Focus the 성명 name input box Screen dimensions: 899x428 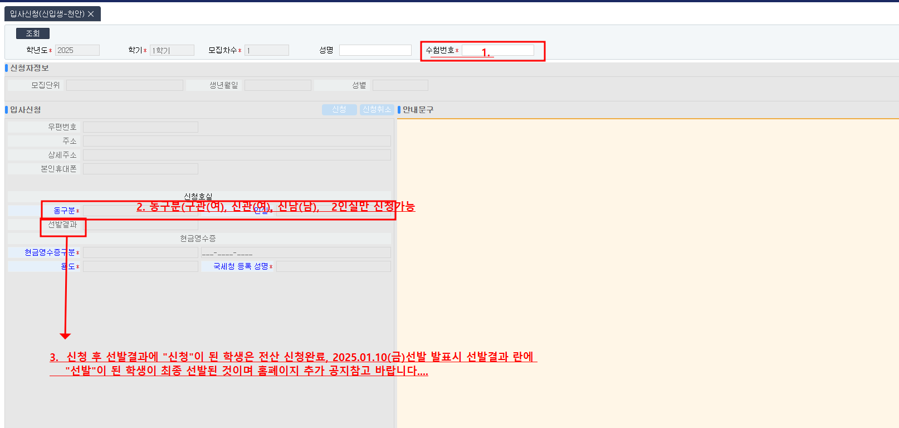[x=375, y=50]
